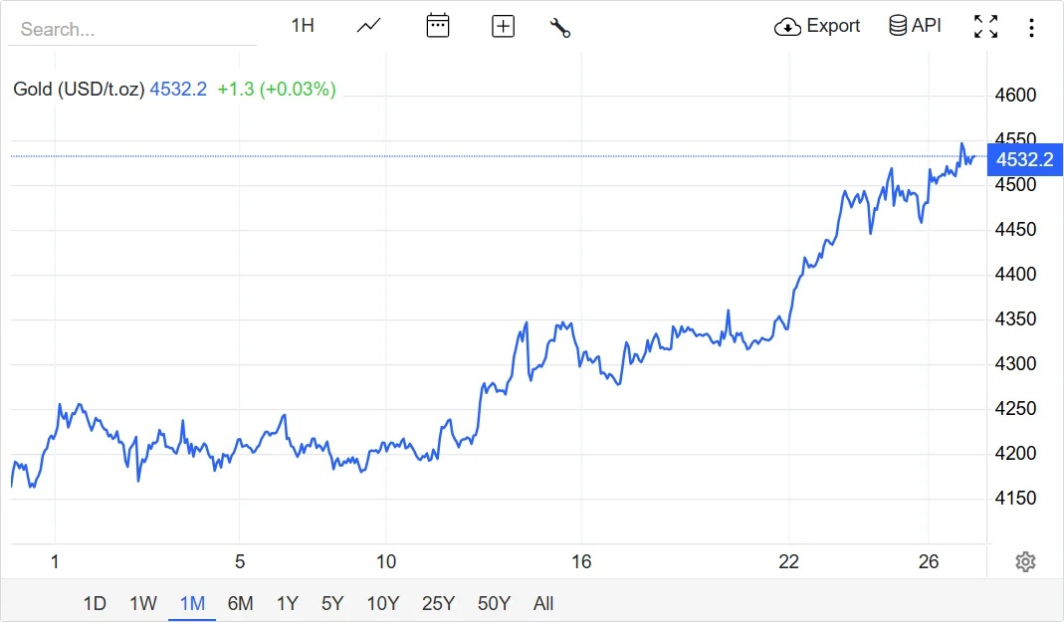Open the API data access button

(915, 26)
